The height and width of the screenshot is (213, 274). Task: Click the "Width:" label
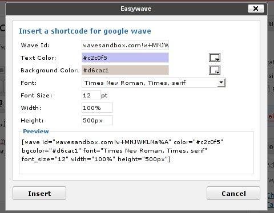tap(31, 108)
